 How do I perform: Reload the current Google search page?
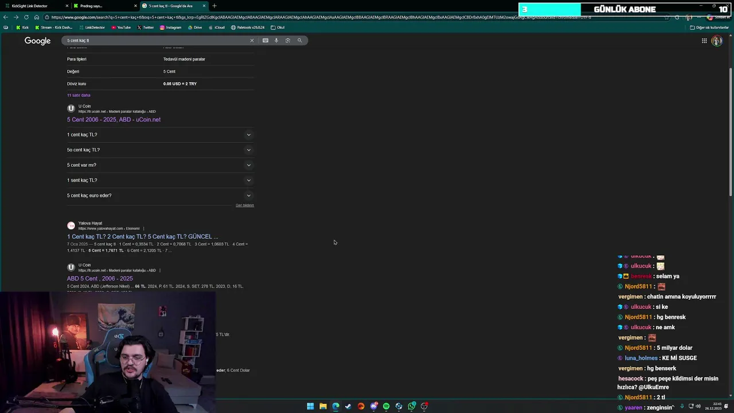point(26,17)
